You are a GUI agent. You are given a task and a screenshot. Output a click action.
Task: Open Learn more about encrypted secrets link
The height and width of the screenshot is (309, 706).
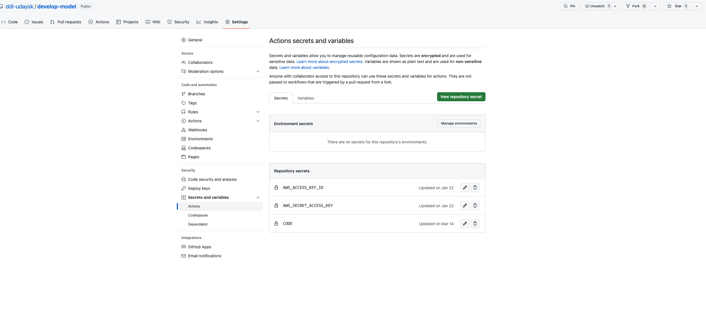tap(329, 62)
